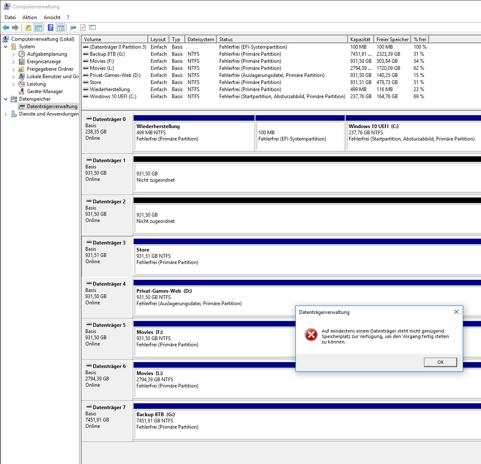Image resolution: width=481 pixels, height=464 pixels.
Task: Select unallocated space on Datenträger 1
Action: click(x=307, y=174)
